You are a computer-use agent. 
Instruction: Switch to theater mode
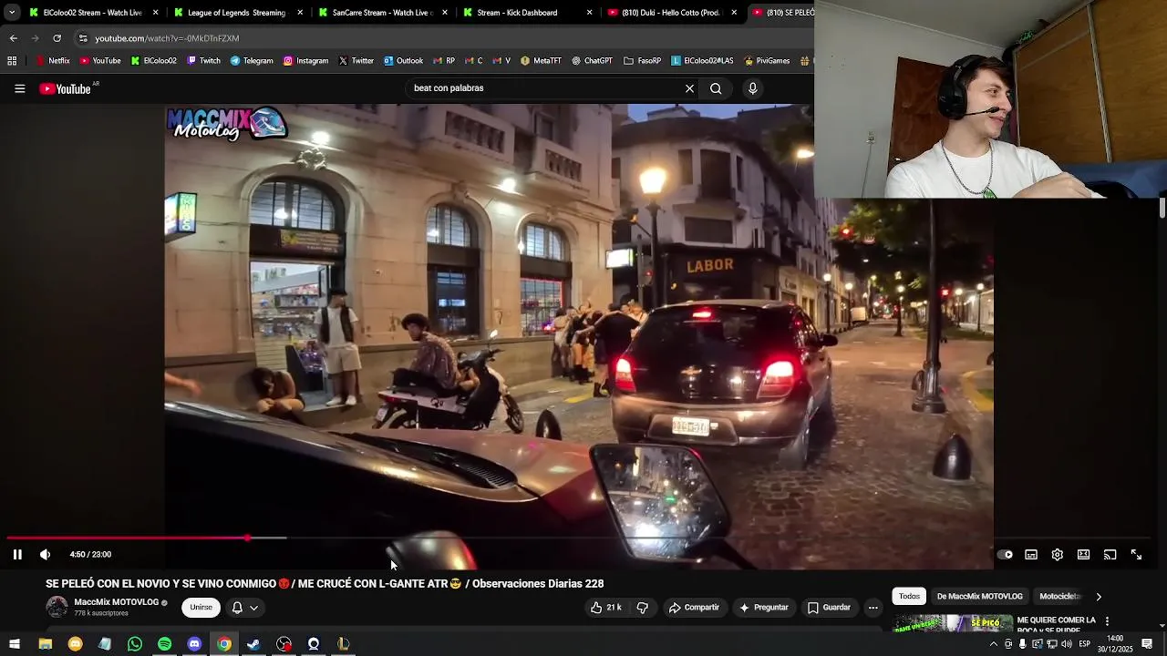[x=1084, y=554]
